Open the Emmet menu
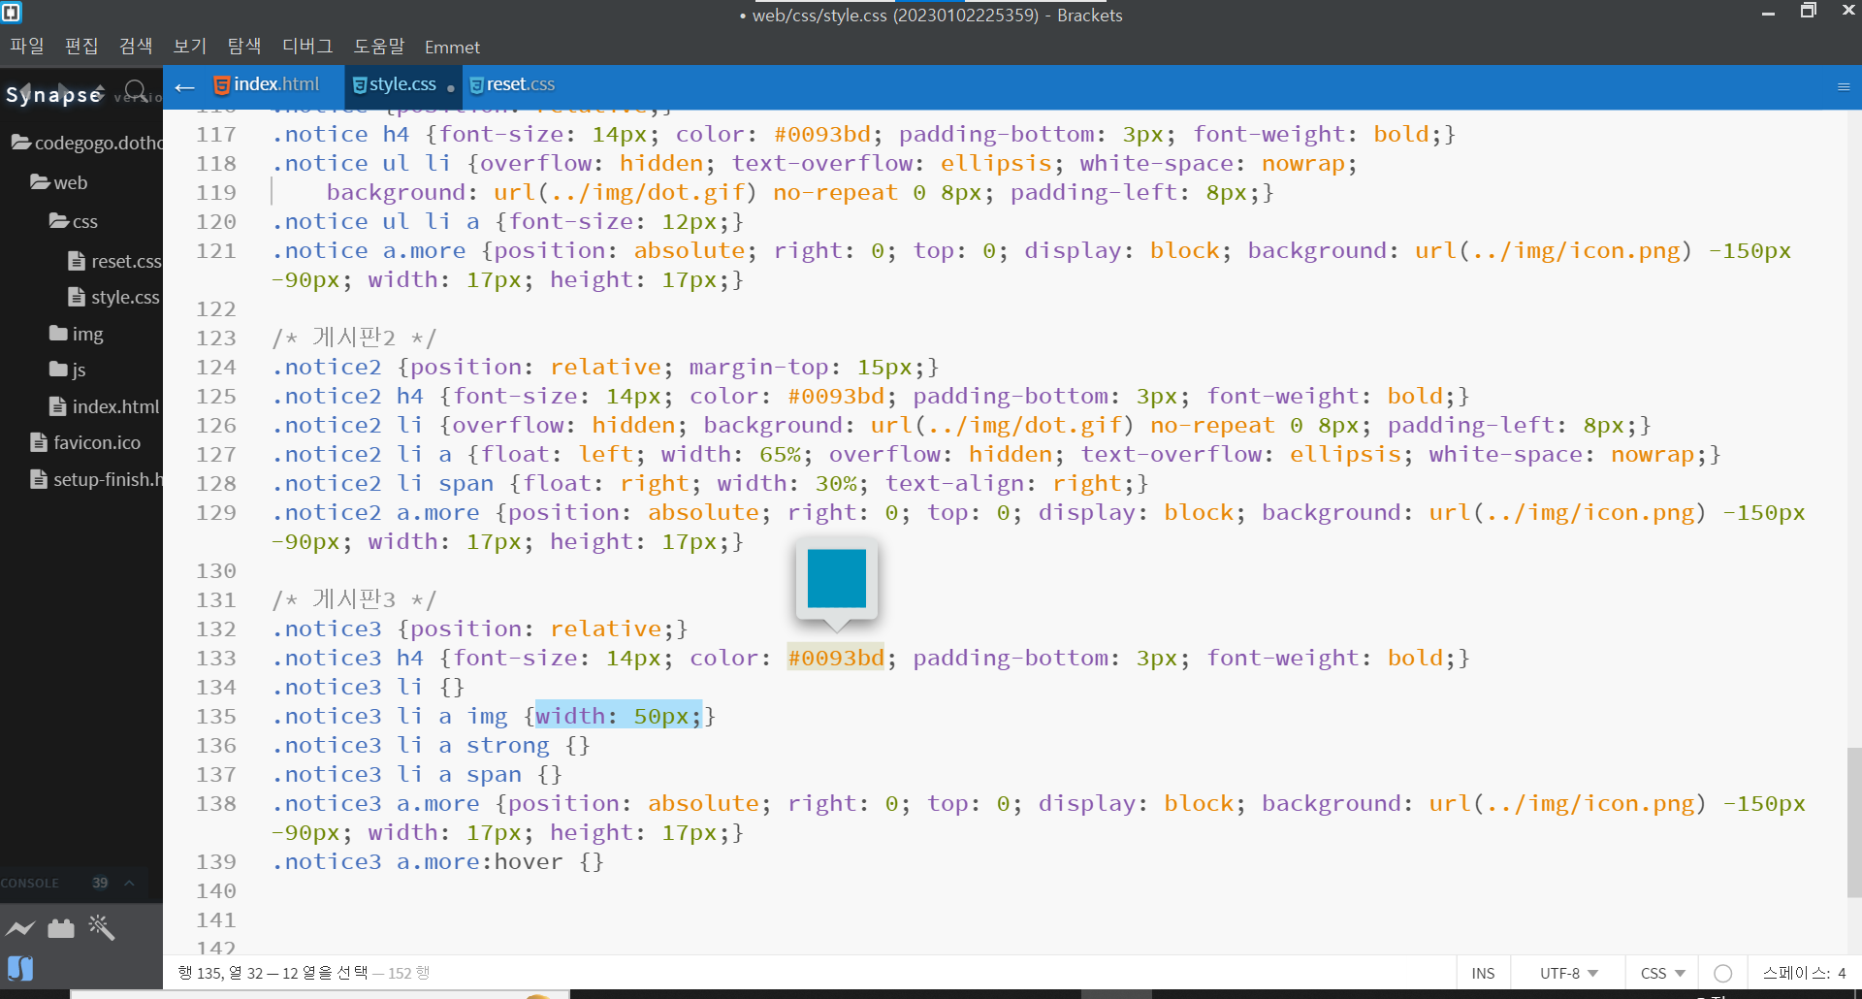1862x999 pixels. click(x=452, y=47)
